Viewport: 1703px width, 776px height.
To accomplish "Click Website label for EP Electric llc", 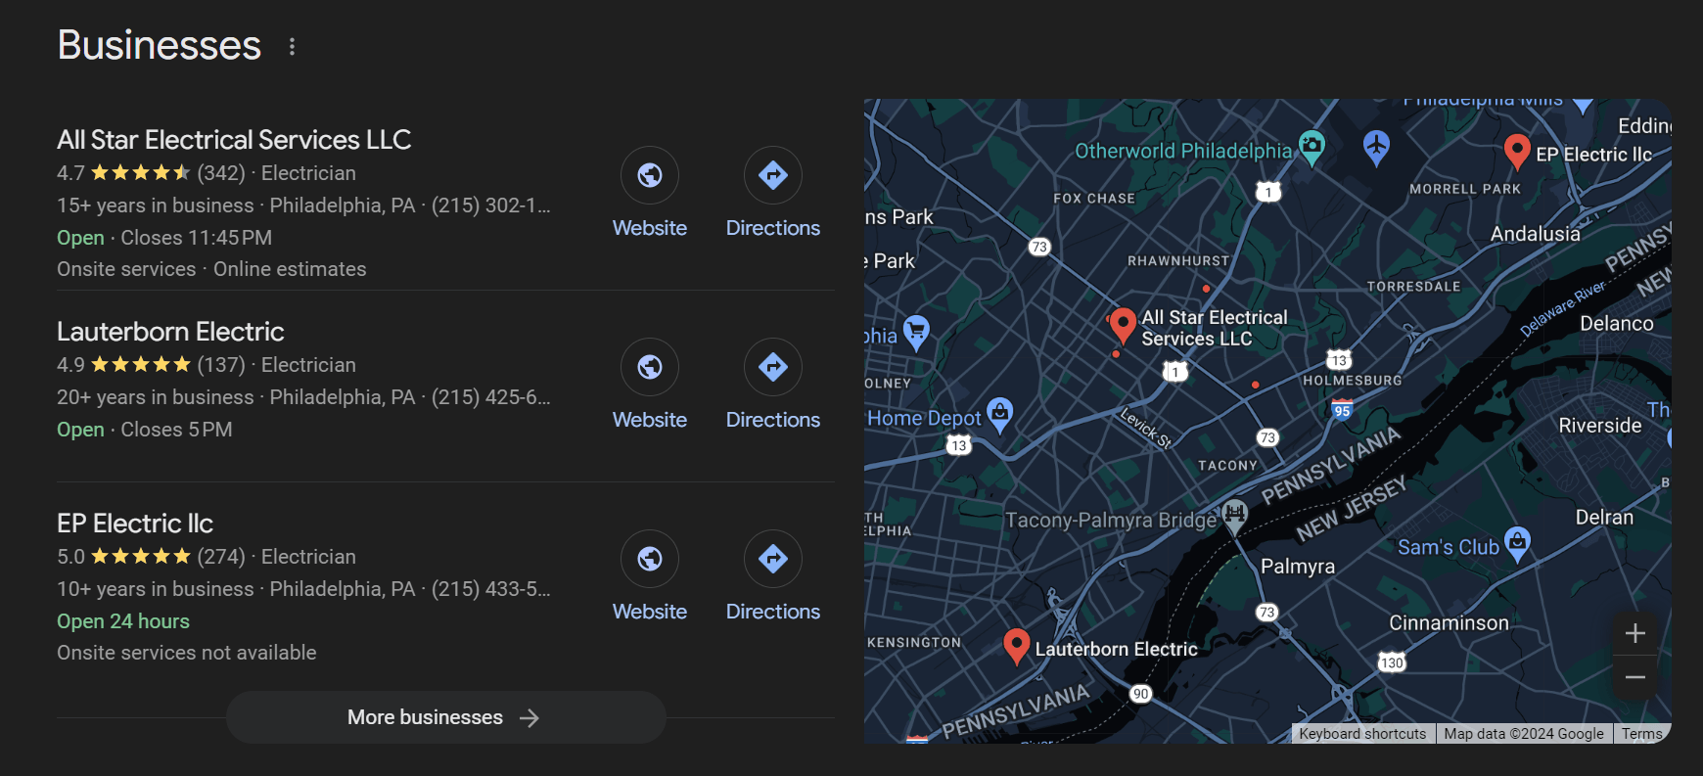I will pos(650,612).
